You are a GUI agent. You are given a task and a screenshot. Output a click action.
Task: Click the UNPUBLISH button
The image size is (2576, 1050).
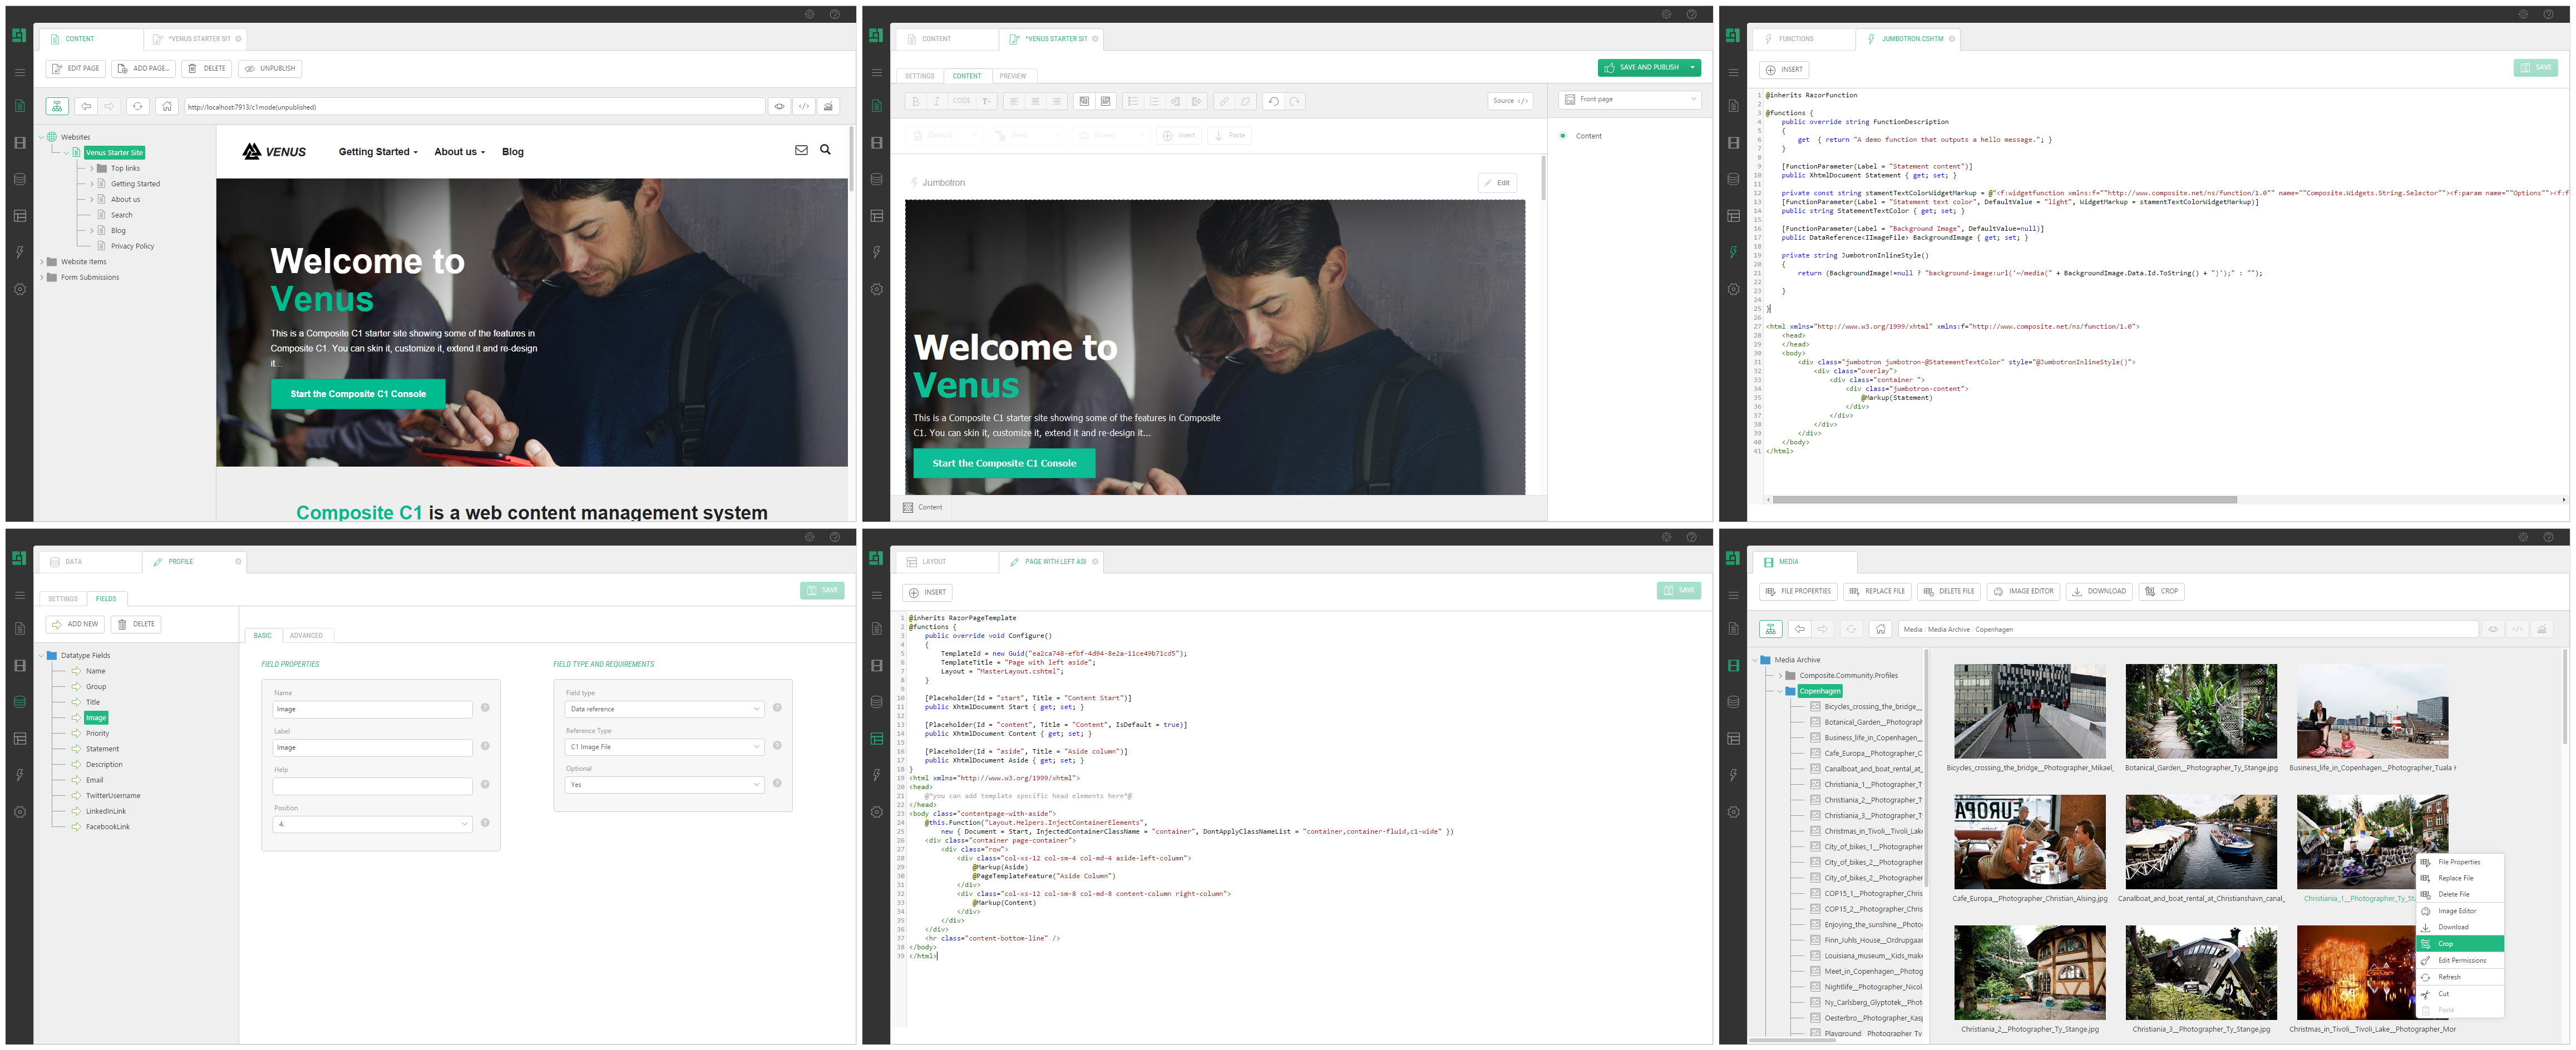tap(270, 68)
